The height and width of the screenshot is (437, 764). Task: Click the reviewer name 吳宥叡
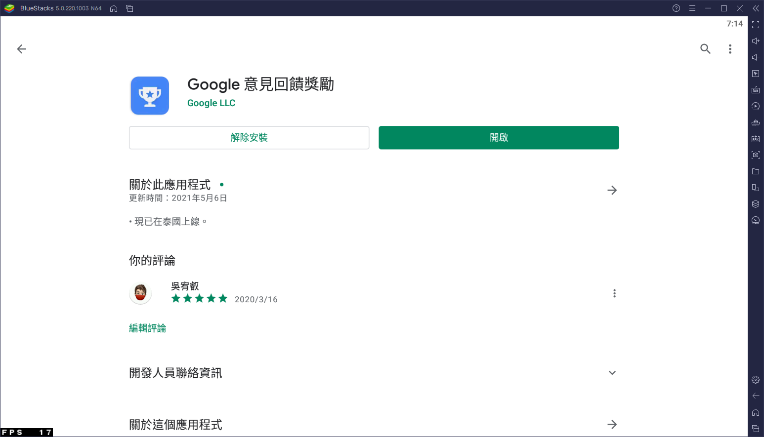point(185,286)
